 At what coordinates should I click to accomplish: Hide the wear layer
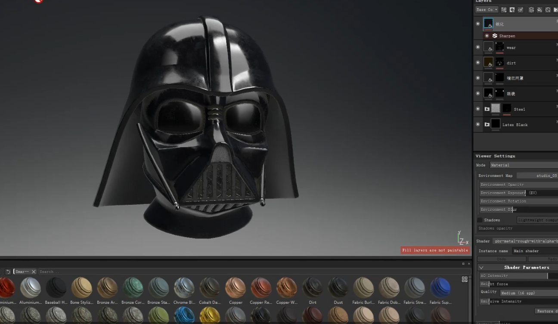(x=477, y=47)
